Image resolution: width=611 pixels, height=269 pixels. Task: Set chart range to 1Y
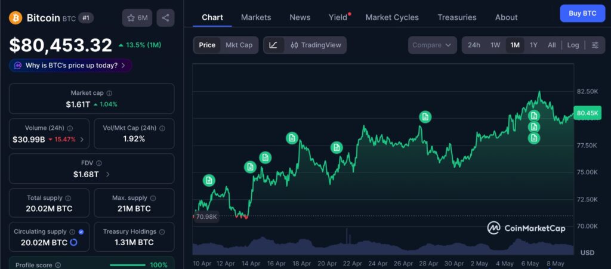click(533, 45)
